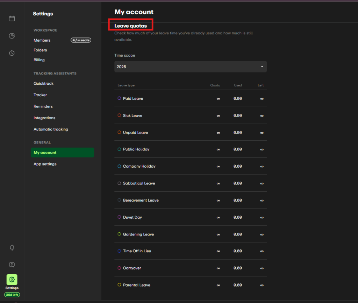The image size is (358, 303).
Task: Select the Public Holiday row label
Action: click(136, 149)
